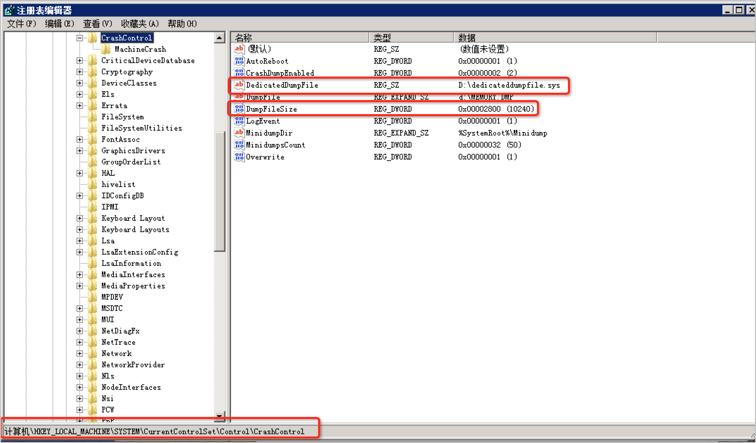Sort values by the 数据 column header
This screenshot has width=756, height=443.
click(555, 37)
